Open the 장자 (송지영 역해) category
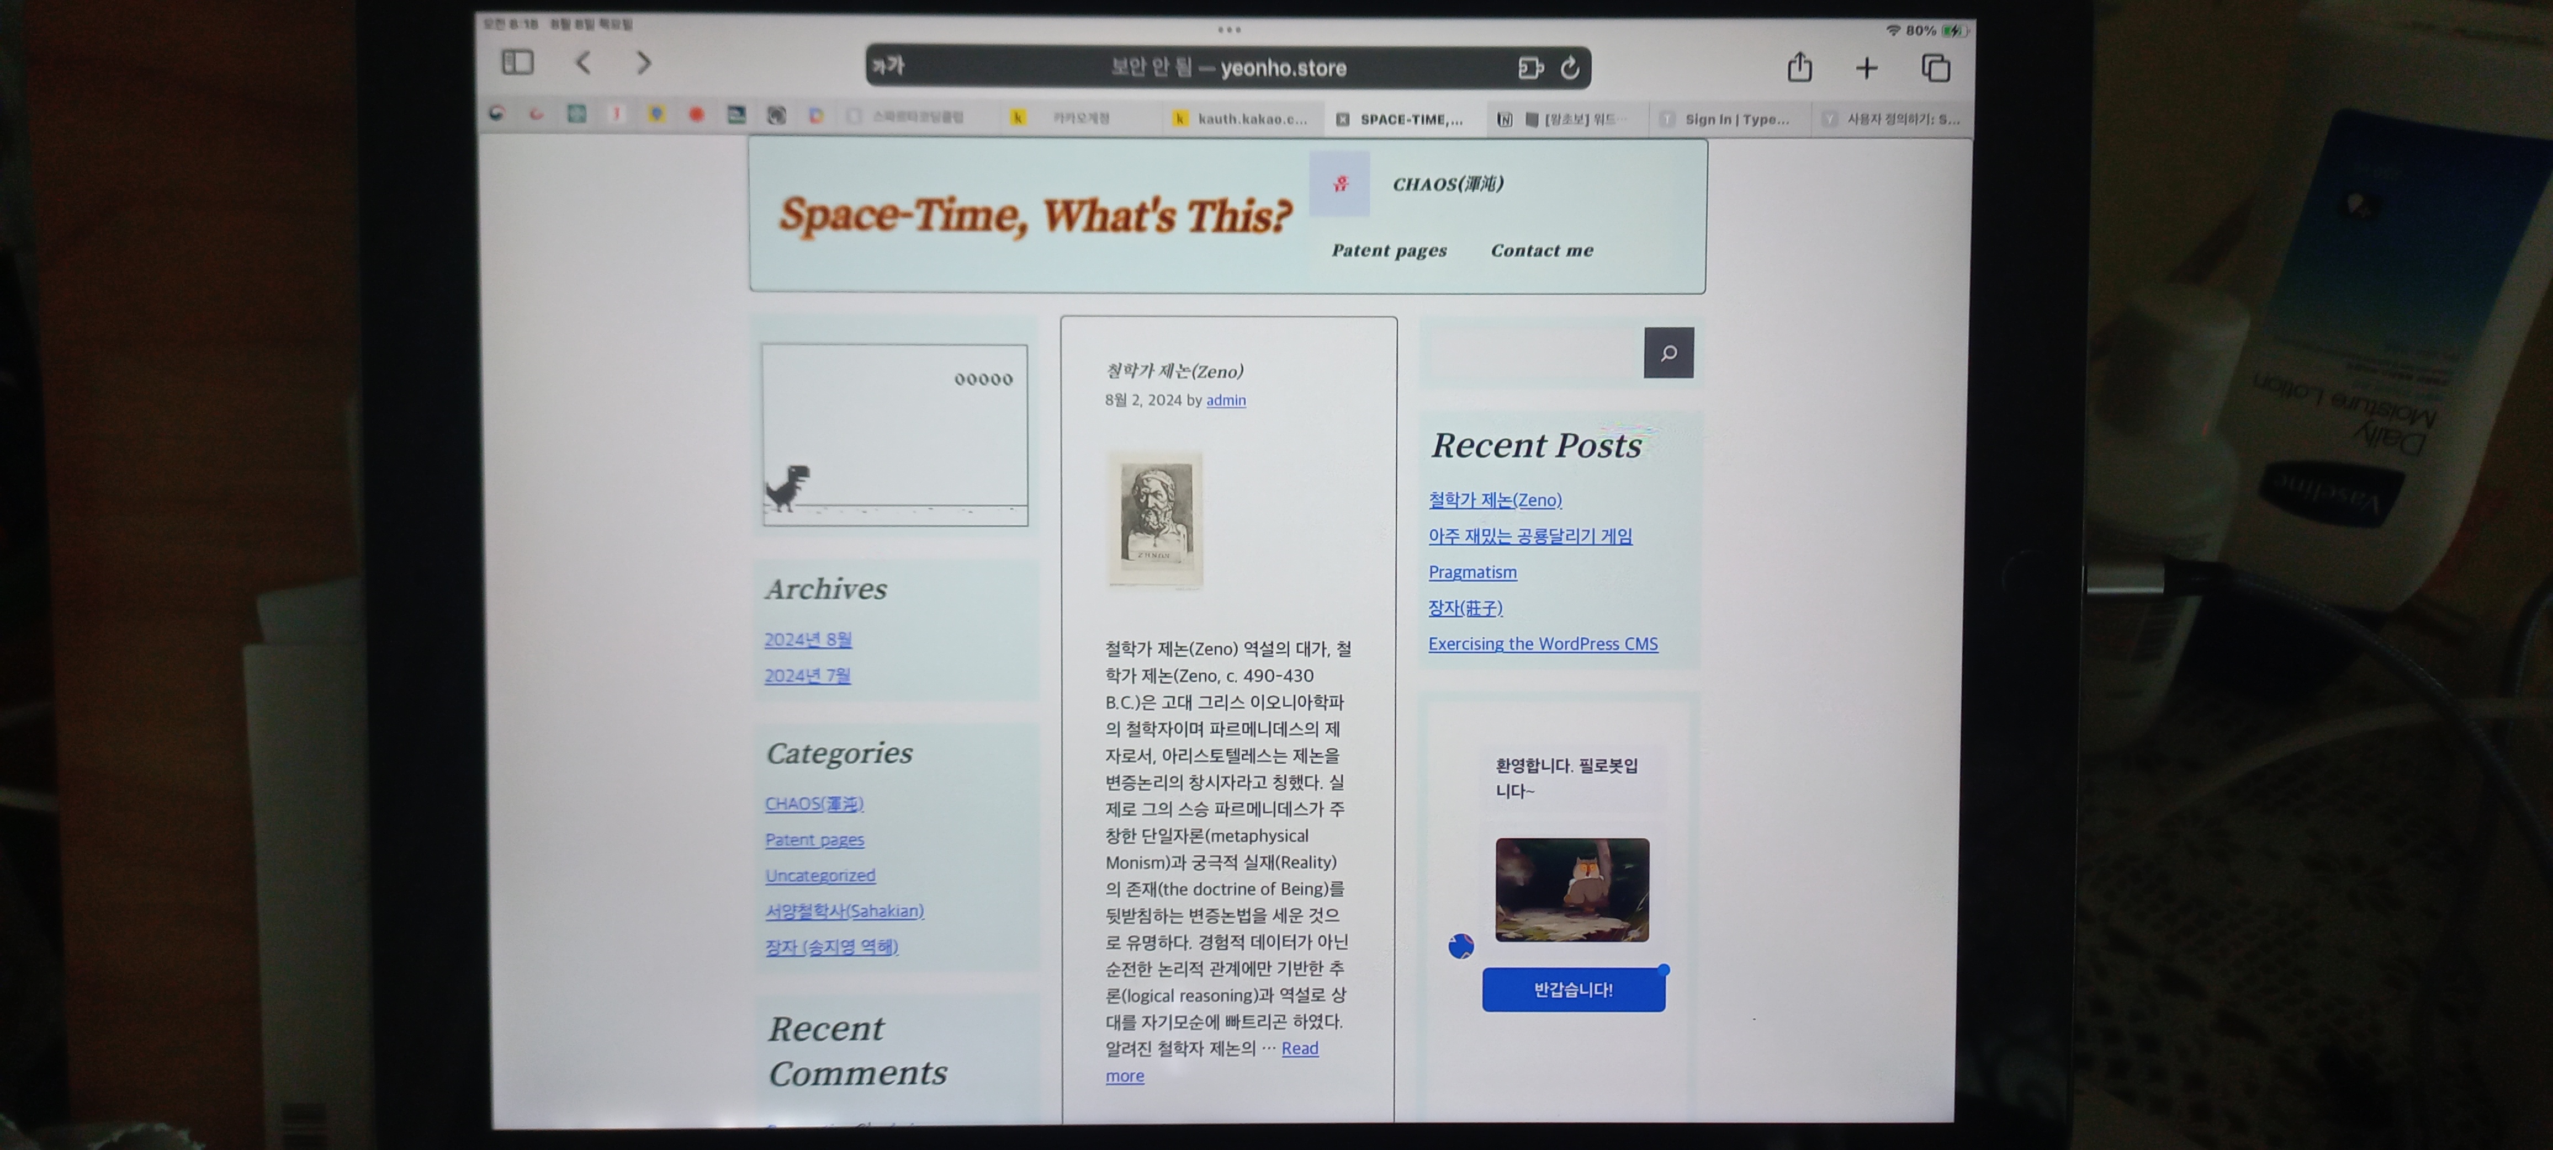The width and height of the screenshot is (2553, 1150). [831, 946]
